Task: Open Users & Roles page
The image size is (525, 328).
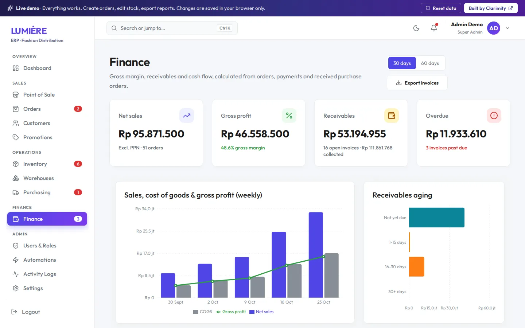Action: [x=47, y=246]
